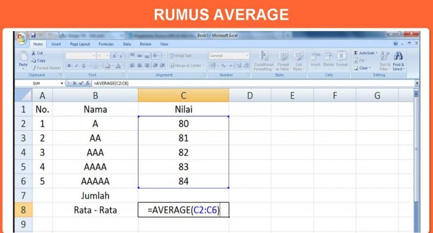Click the Sort & Filter button
Screen dimensions: 433x233
385,61
